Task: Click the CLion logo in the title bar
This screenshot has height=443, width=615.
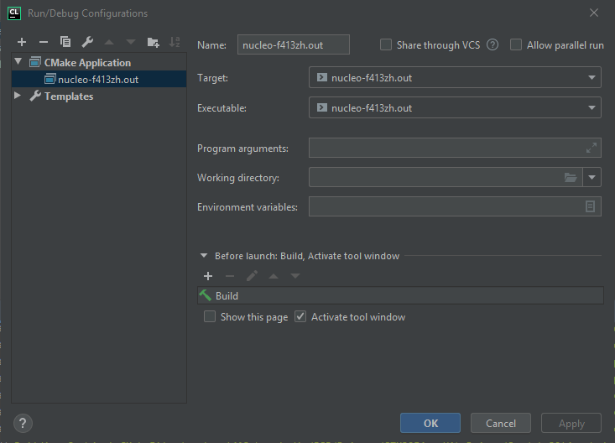Action: coord(14,13)
